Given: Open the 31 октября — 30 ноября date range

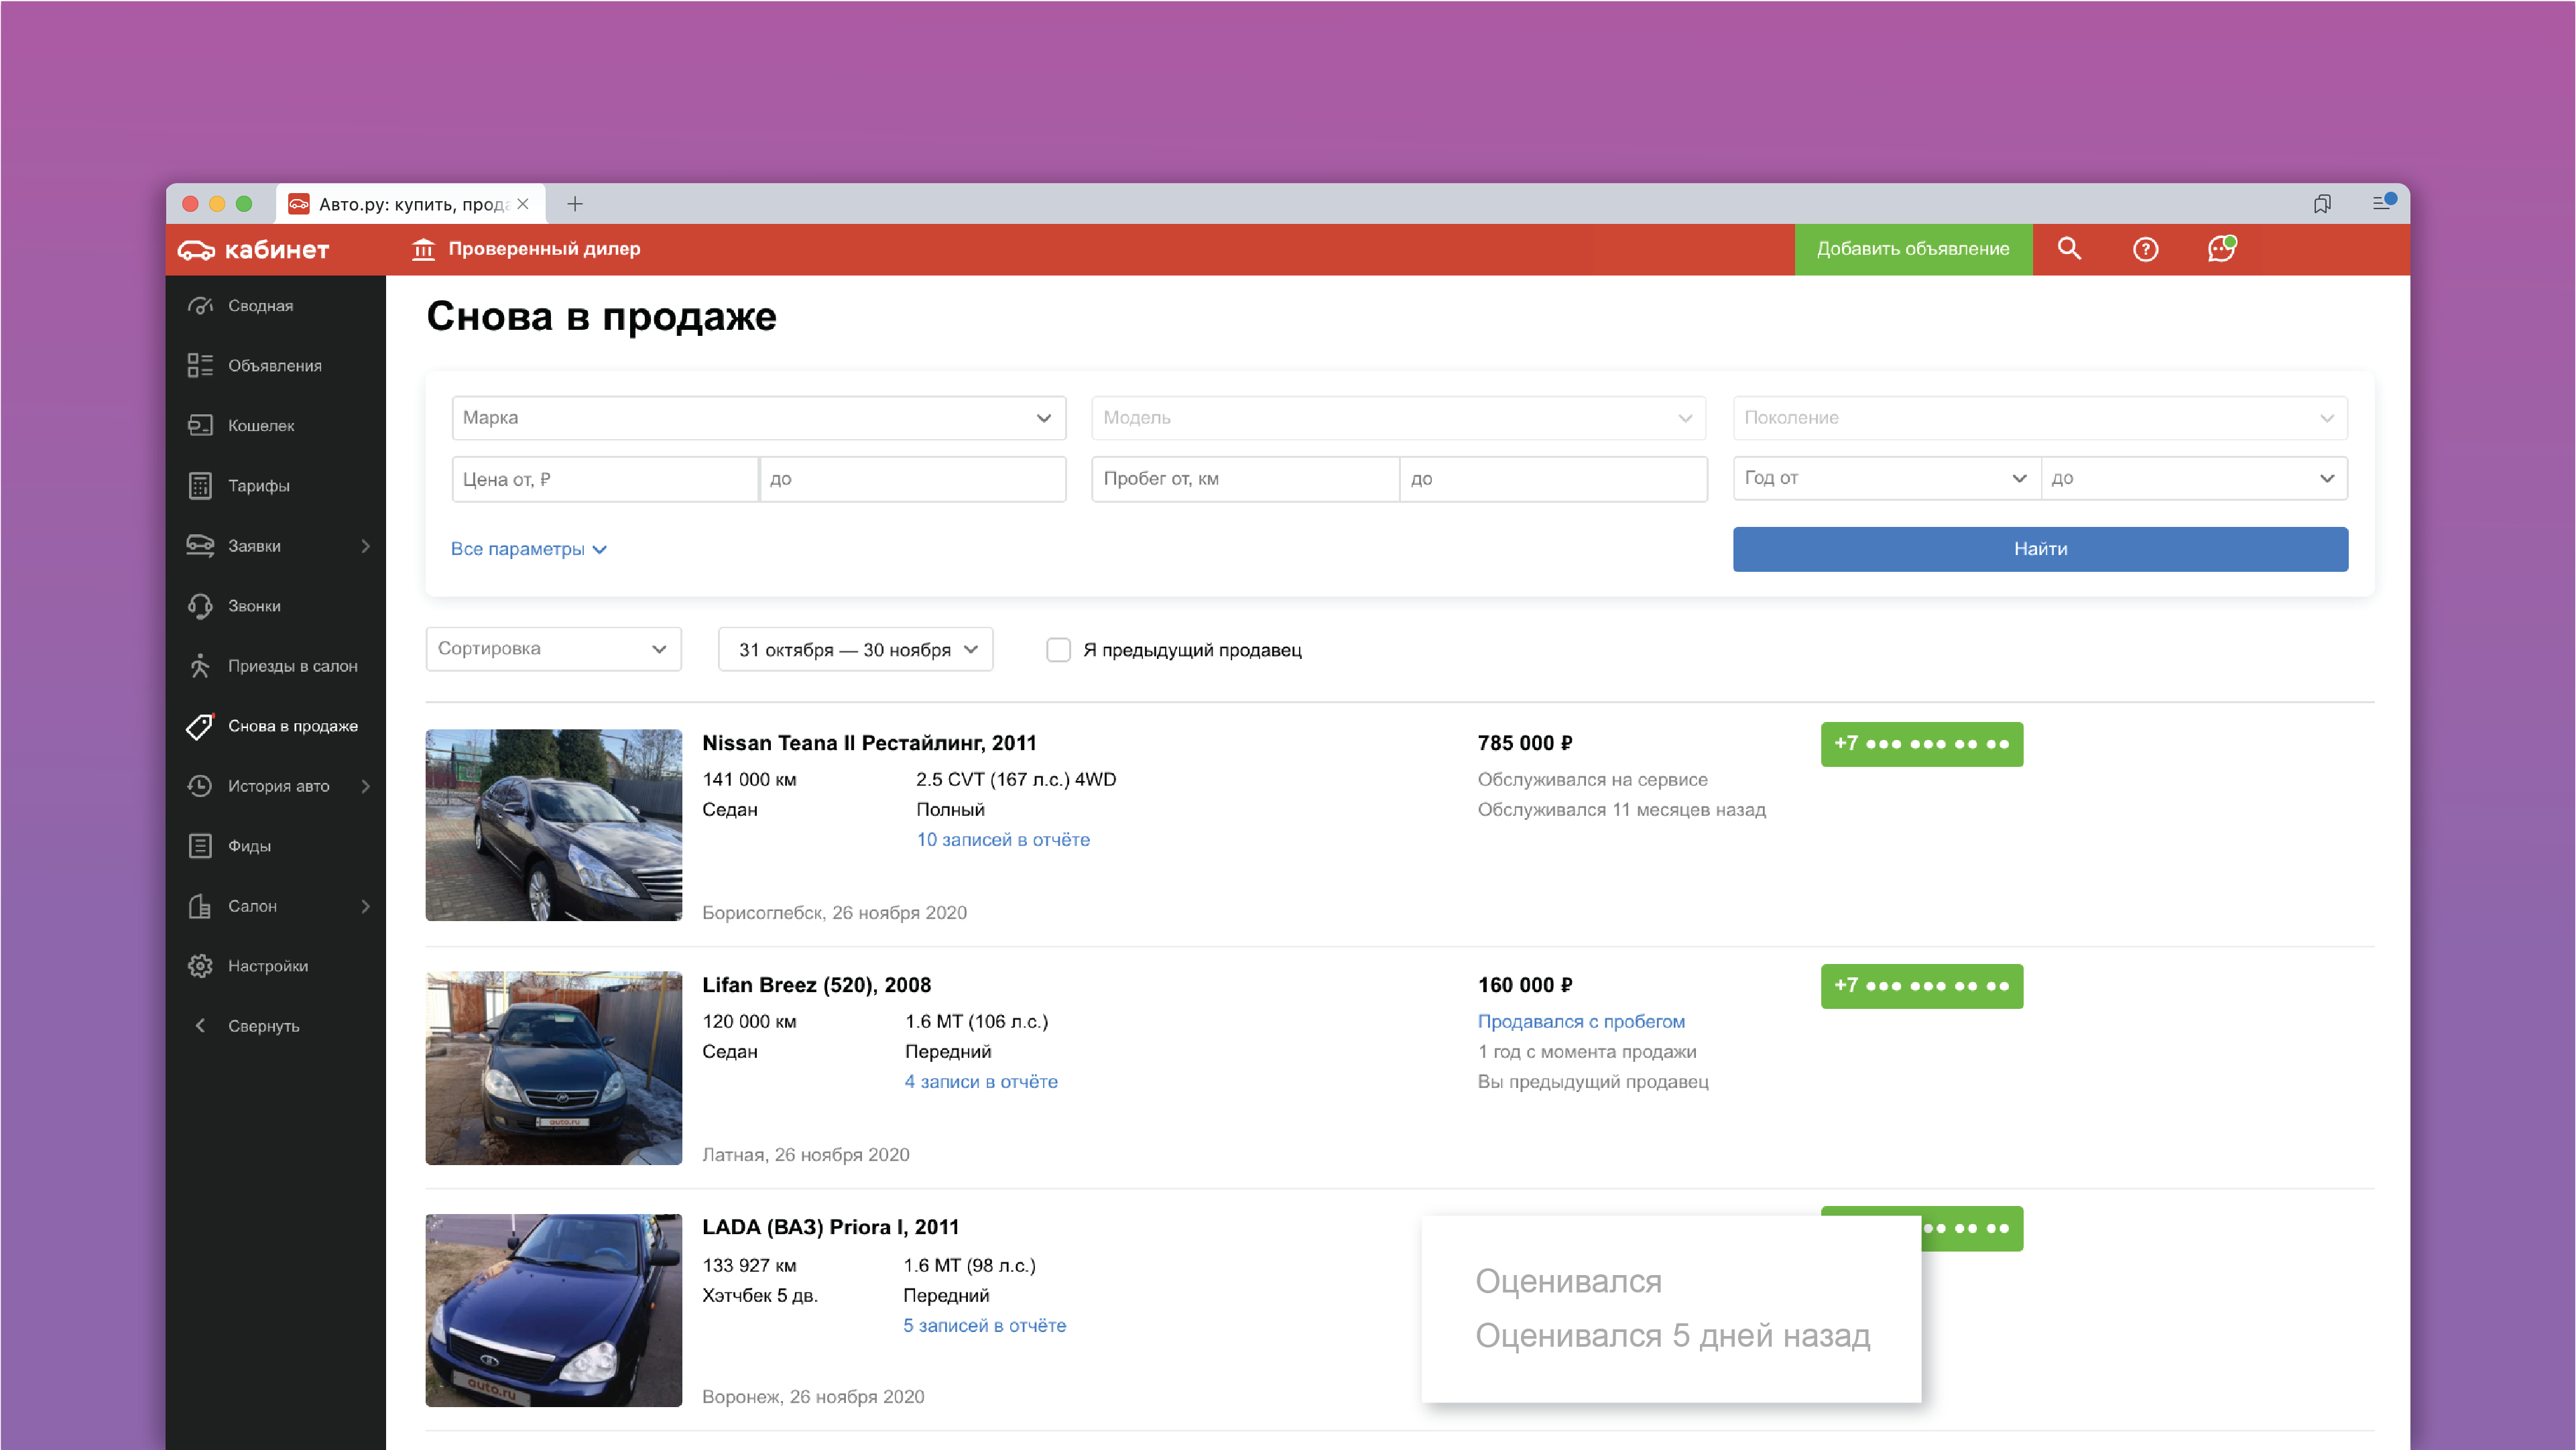Looking at the screenshot, I should (855, 649).
